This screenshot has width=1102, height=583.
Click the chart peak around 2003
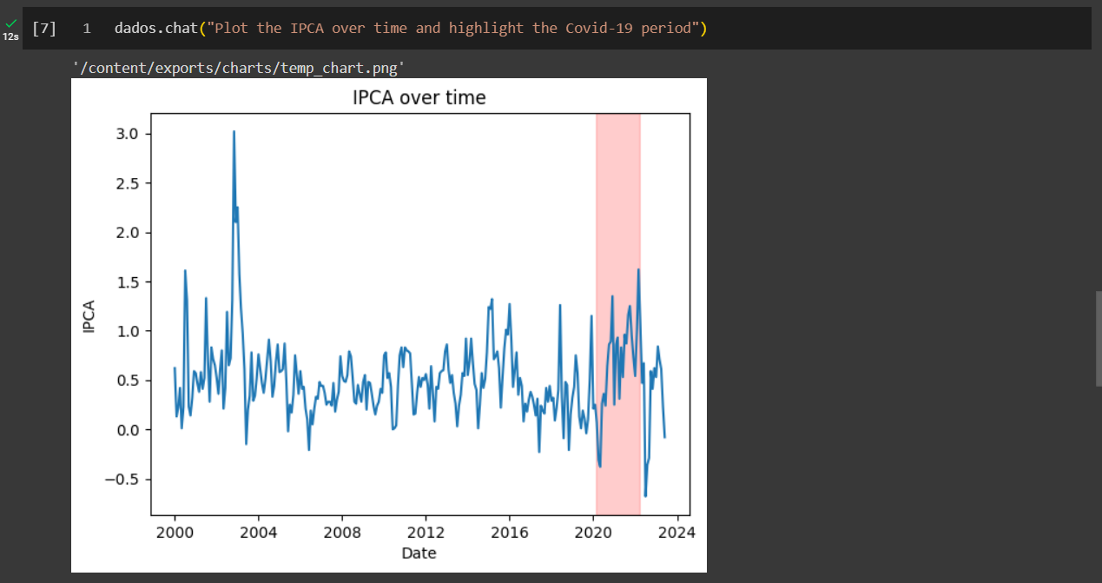tap(234, 132)
